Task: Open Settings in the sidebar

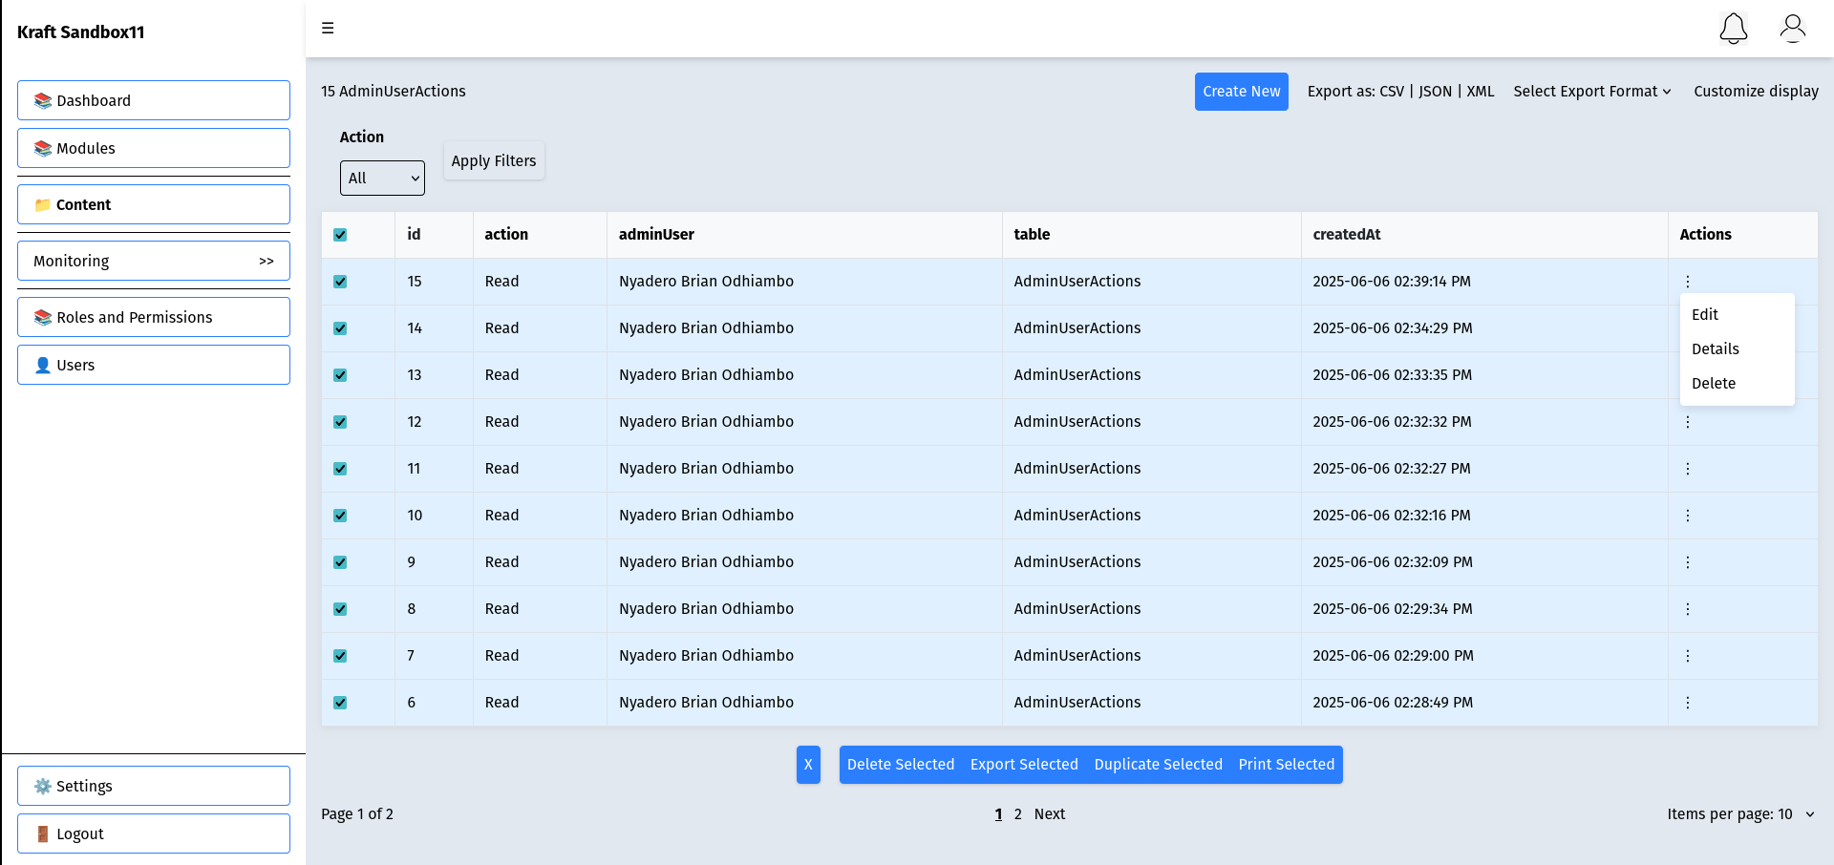Action: click(x=154, y=786)
